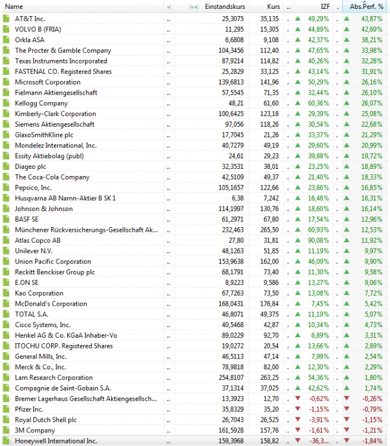Image resolution: width=390 pixels, height=446 pixels.
Task: Click the red down arrow in Pfizer's IZF column
Action: (x=297, y=409)
